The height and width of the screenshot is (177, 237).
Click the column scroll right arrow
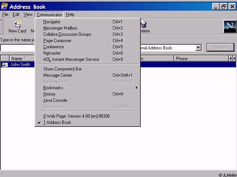pos(234,59)
